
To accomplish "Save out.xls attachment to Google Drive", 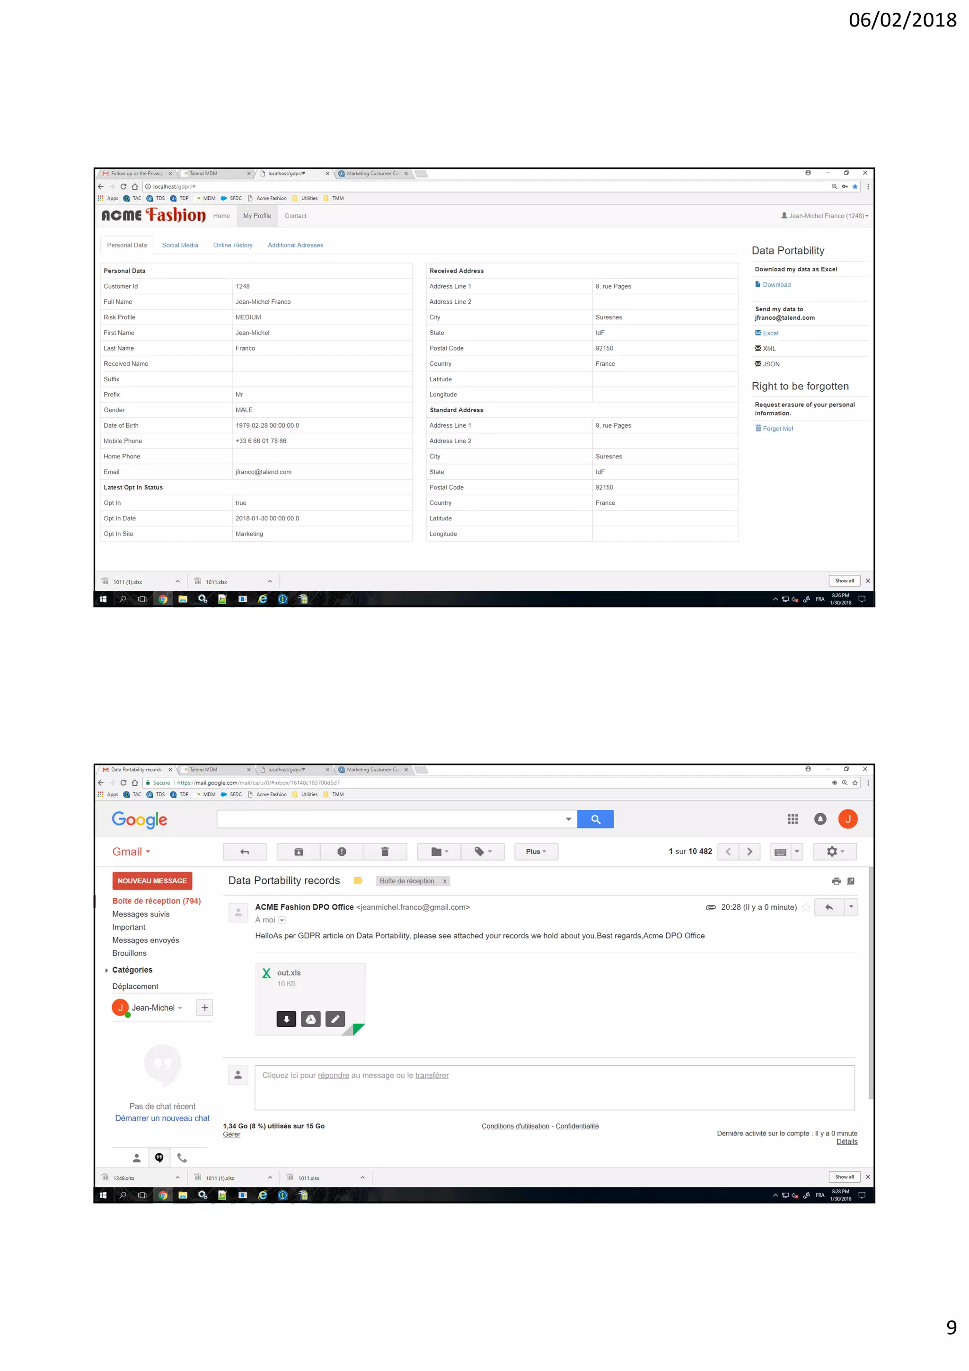I will (x=310, y=1019).
